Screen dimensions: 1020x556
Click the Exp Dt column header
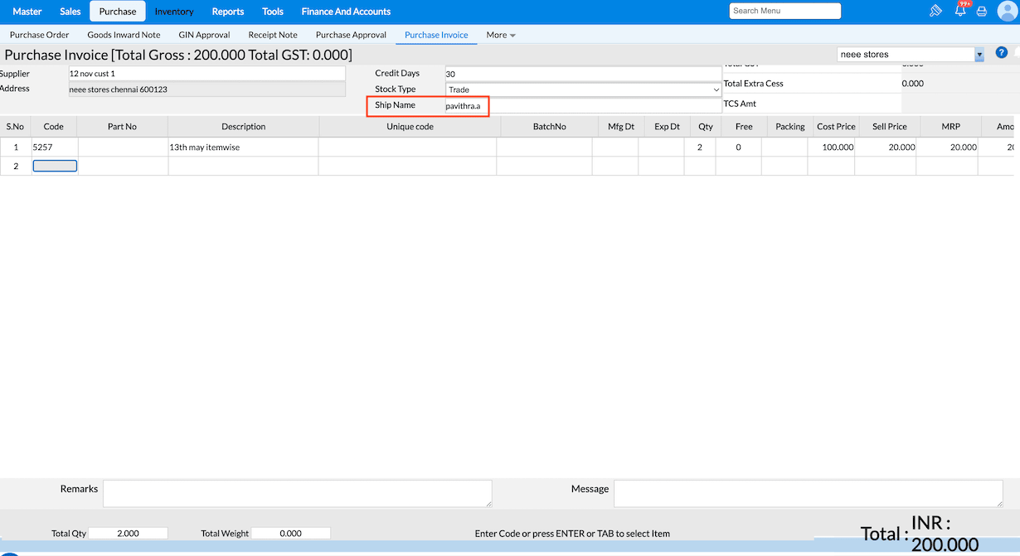click(667, 127)
